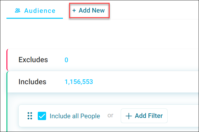The width and height of the screenshot is (199, 132).
Task: Click the Includes count 1,156,553
Action: coord(79,82)
